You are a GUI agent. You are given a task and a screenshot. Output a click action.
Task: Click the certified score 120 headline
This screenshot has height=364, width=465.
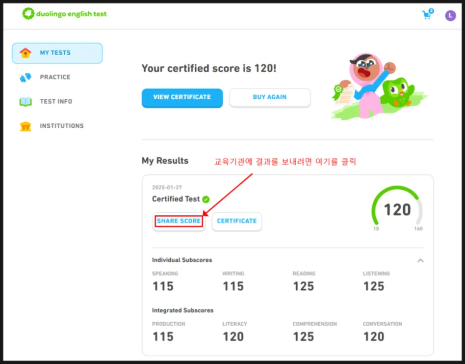[x=209, y=68]
